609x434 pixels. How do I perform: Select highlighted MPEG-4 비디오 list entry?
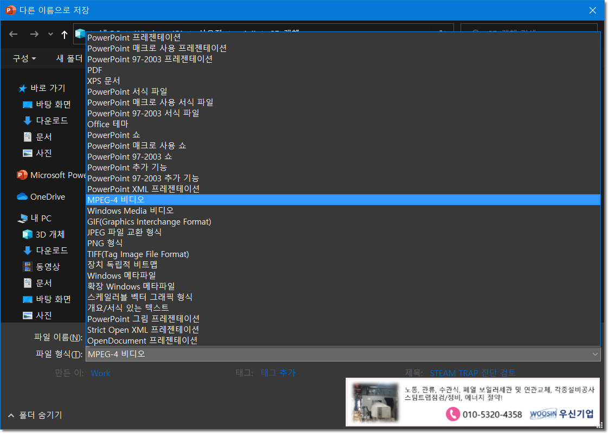[343, 200]
